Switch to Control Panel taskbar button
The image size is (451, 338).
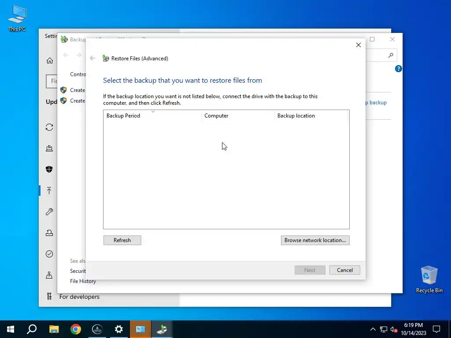pyautogui.click(x=140, y=329)
